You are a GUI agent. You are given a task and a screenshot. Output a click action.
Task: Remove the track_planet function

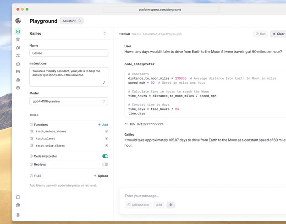coord(107,138)
